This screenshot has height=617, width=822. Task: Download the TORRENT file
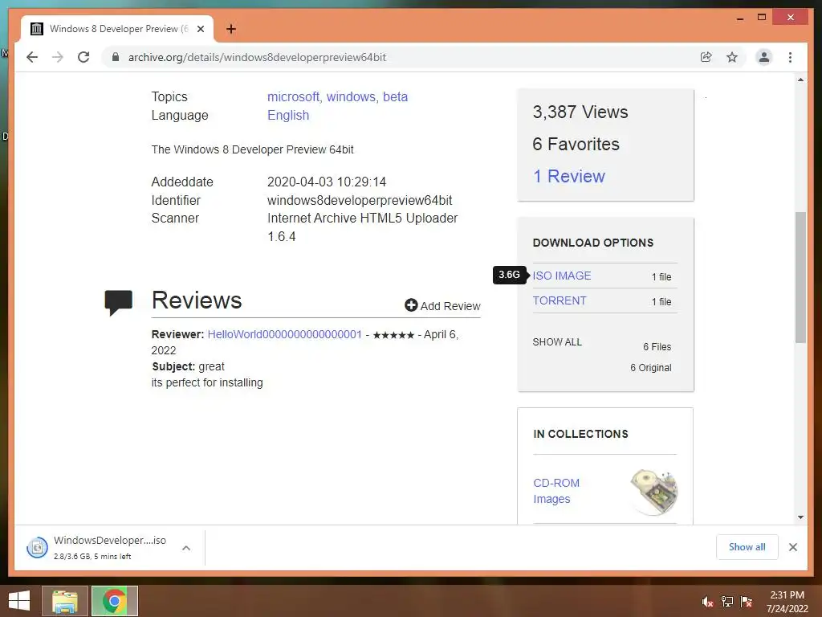point(560,300)
